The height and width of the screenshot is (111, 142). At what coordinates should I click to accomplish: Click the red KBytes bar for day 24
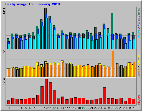104,96
